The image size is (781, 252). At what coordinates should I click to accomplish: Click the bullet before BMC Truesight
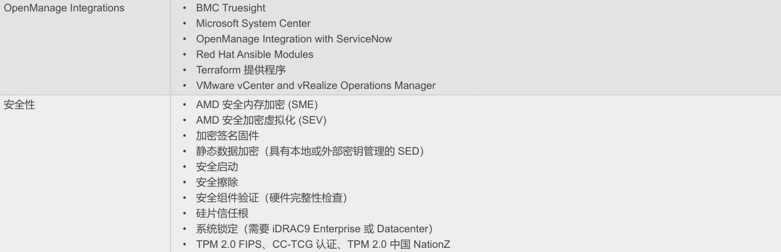(x=186, y=8)
